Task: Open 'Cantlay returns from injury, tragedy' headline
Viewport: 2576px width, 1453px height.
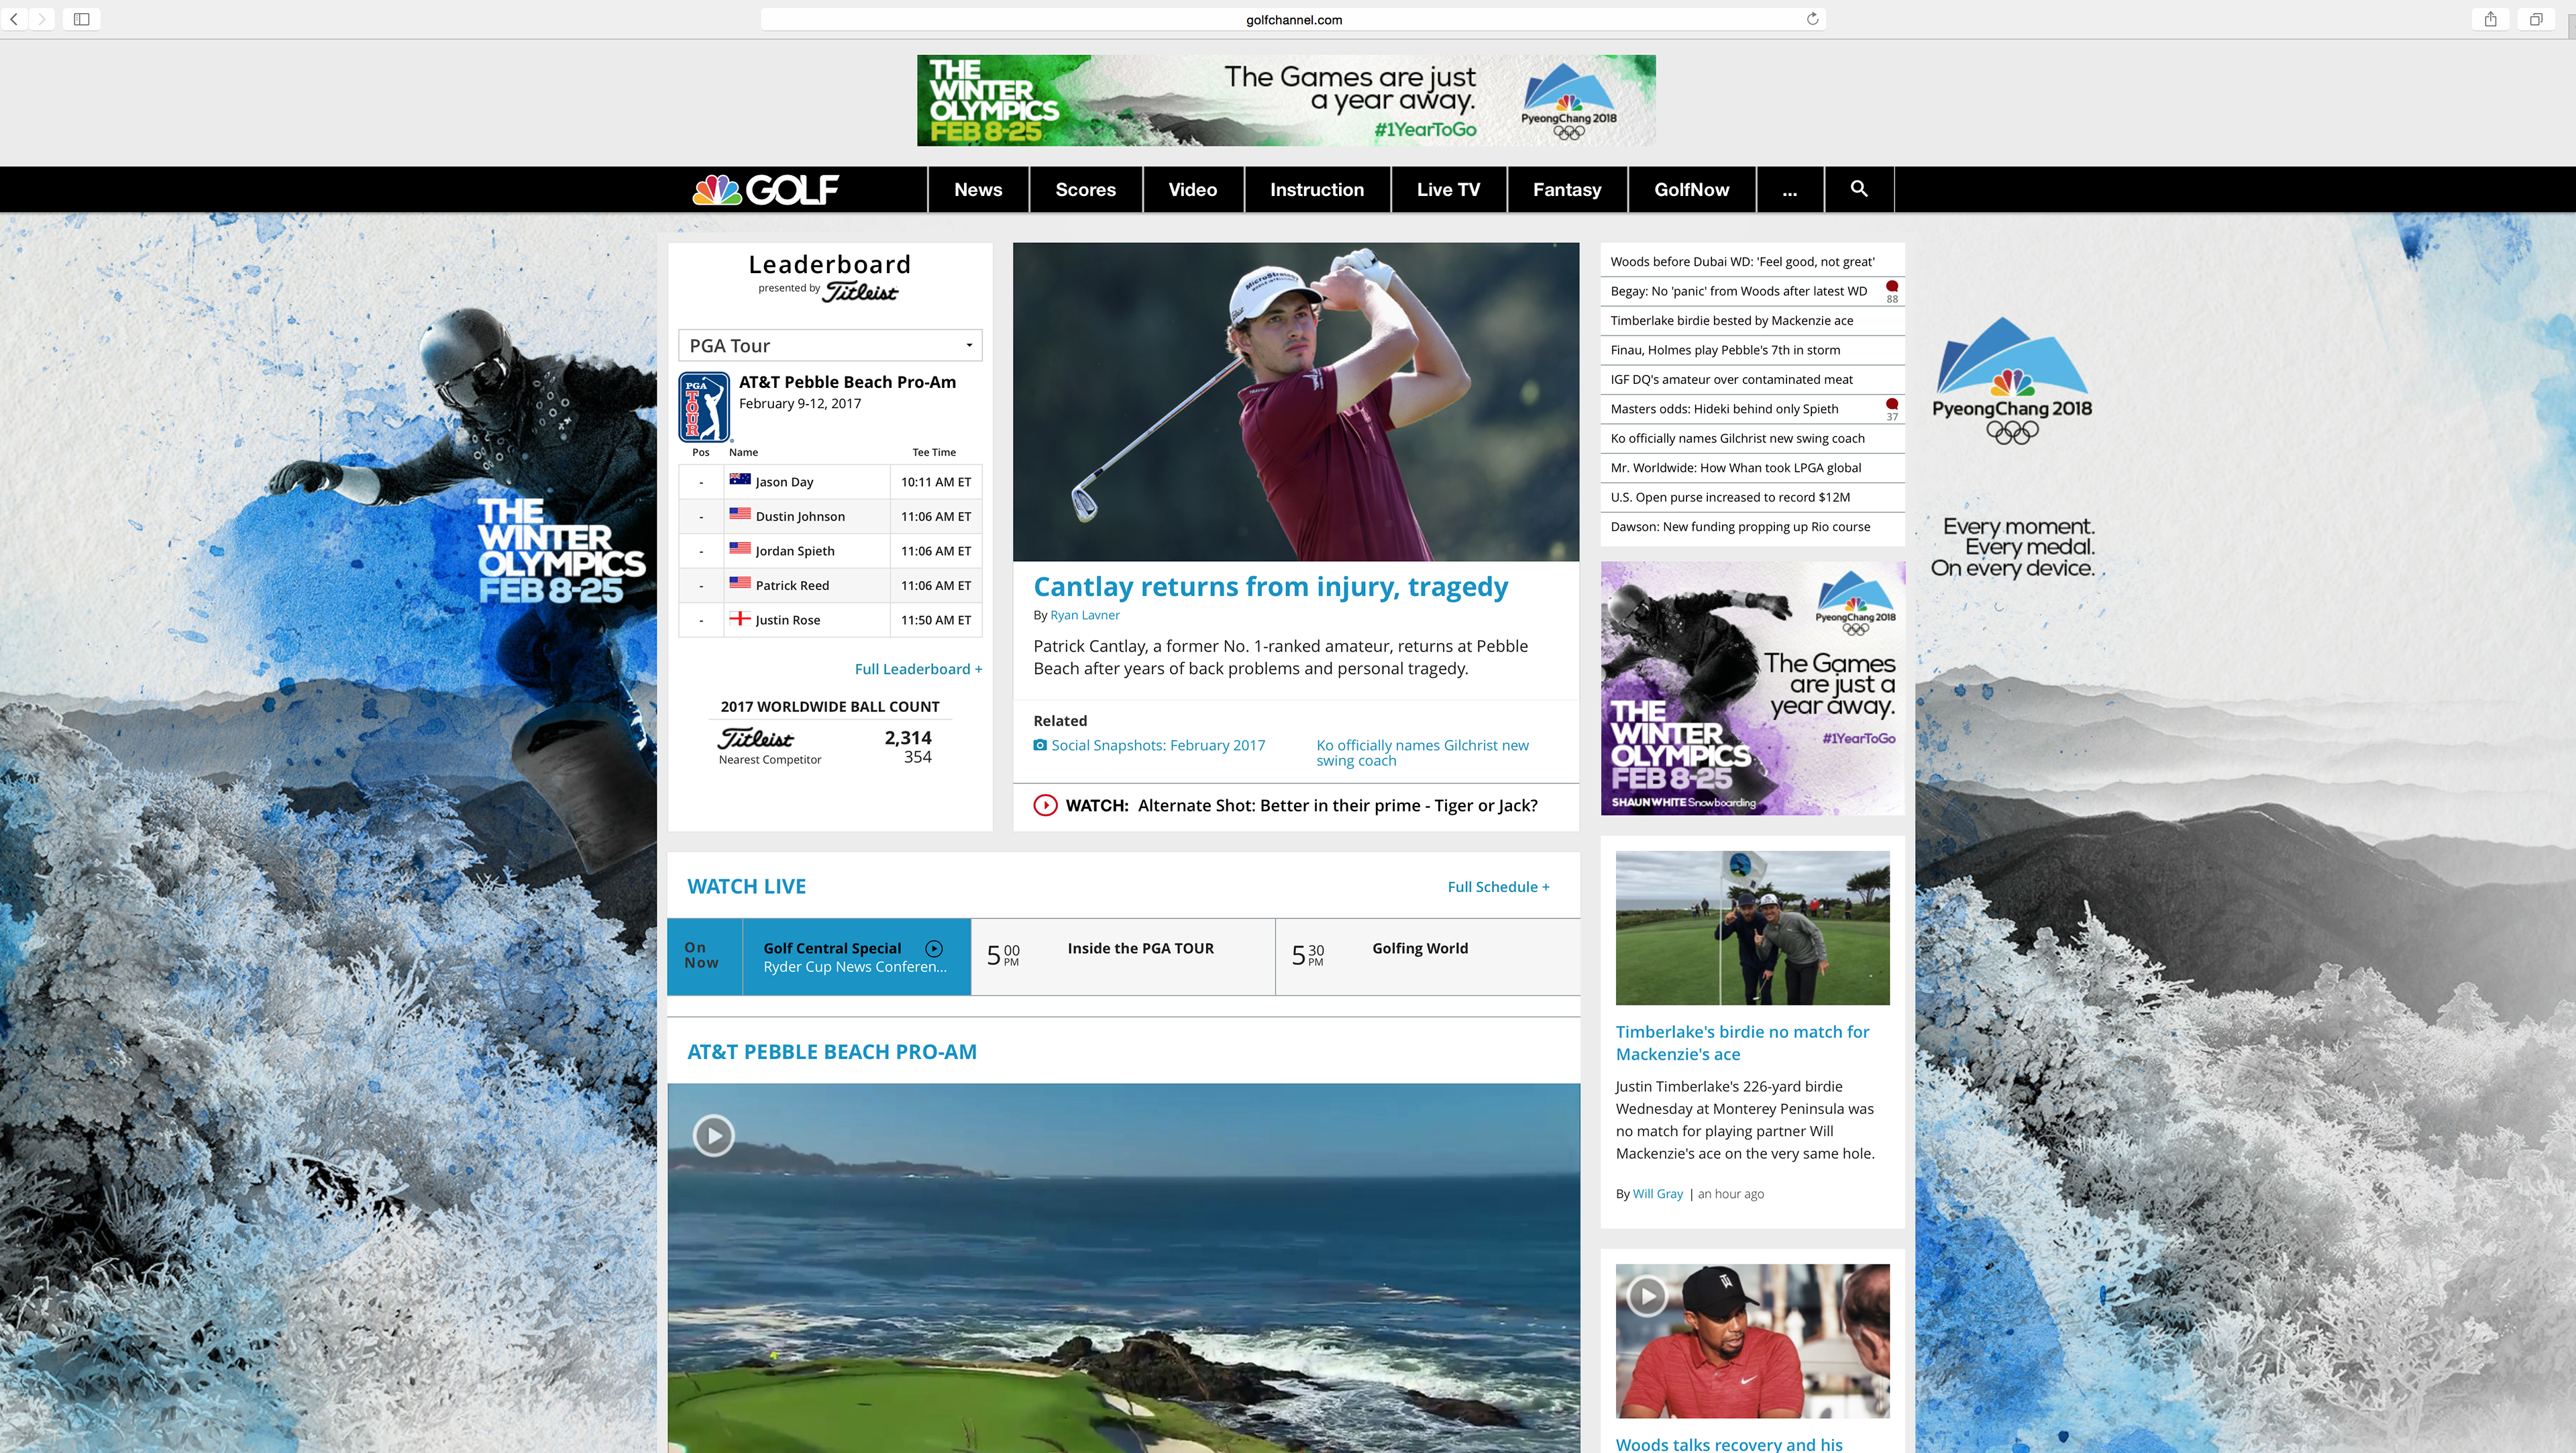Action: pyautogui.click(x=1270, y=587)
